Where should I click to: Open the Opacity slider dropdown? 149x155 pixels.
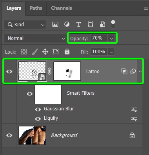pyautogui.click(x=111, y=38)
